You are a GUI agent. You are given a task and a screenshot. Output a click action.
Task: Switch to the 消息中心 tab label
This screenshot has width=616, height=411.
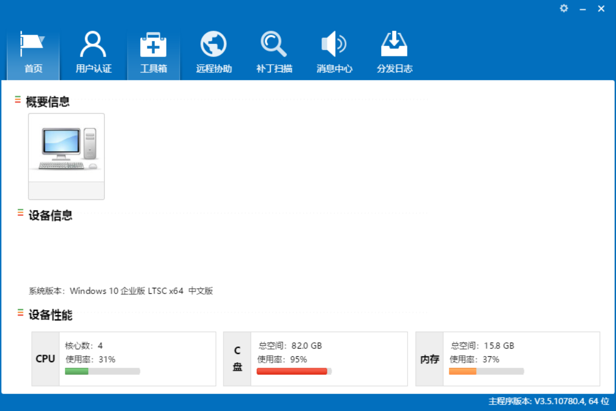pos(335,68)
